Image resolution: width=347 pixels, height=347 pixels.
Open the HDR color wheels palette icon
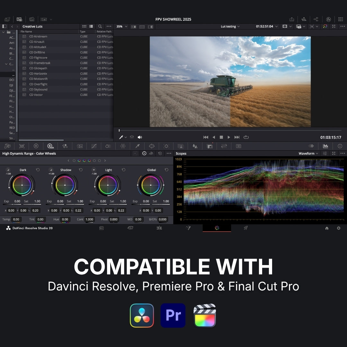coord(50,146)
